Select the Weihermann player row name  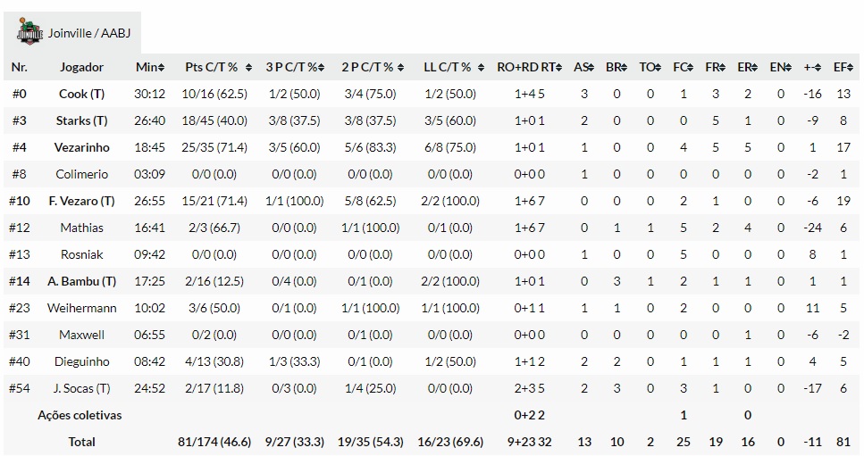pos(82,308)
